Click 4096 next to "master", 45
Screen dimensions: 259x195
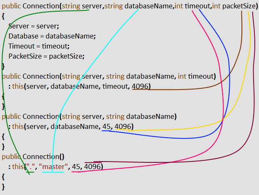[93, 167]
